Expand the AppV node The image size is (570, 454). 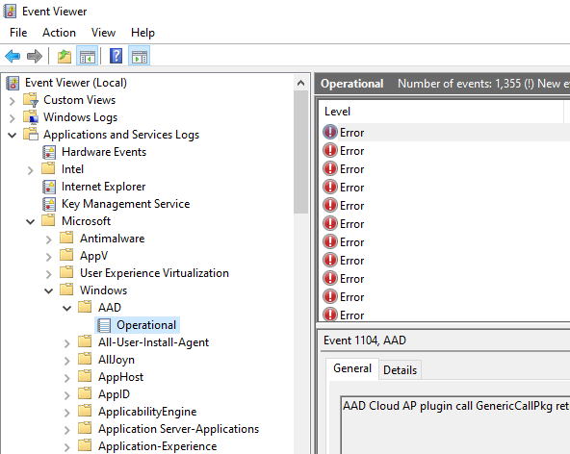point(49,257)
